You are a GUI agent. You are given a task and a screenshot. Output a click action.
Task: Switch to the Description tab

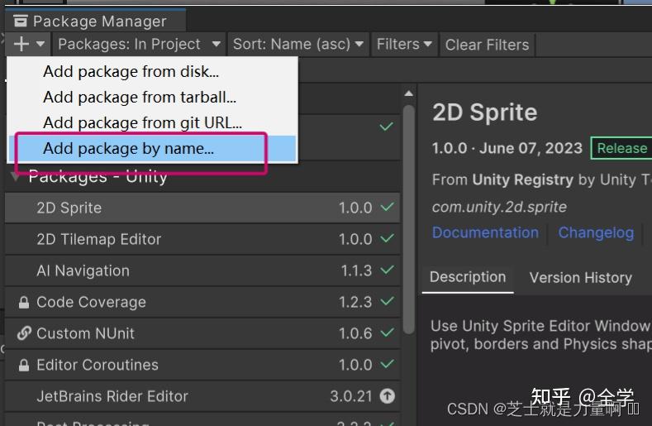[468, 277]
